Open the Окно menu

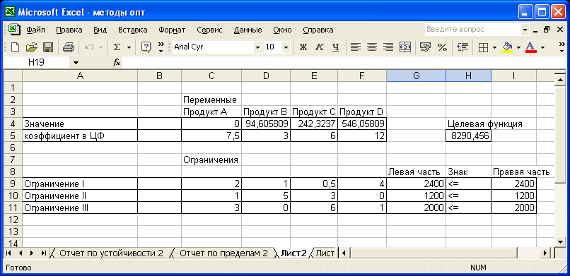(x=282, y=30)
